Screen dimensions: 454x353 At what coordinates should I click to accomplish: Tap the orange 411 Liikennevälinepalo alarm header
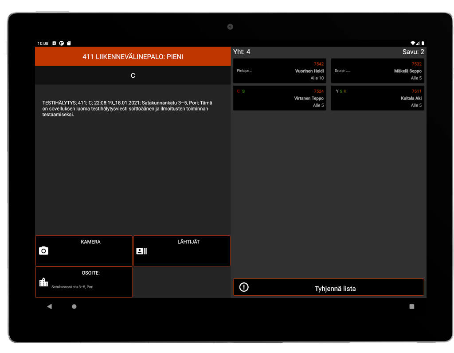click(x=133, y=57)
